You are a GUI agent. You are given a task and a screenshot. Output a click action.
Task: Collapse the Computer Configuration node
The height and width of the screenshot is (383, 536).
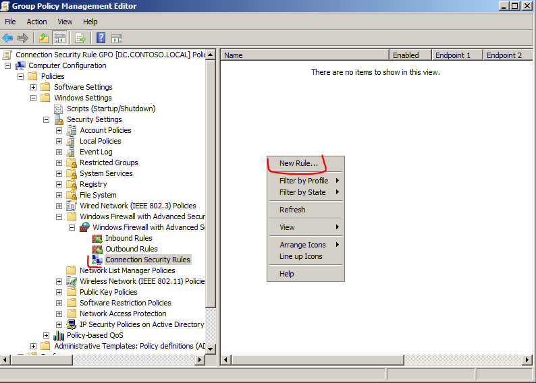coord(8,65)
